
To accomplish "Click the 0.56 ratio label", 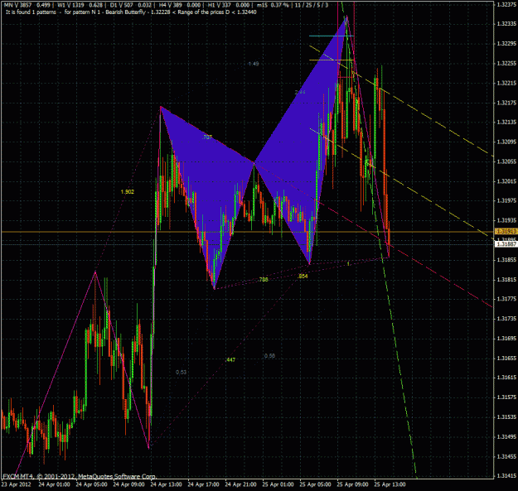I will click(x=269, y=356).
